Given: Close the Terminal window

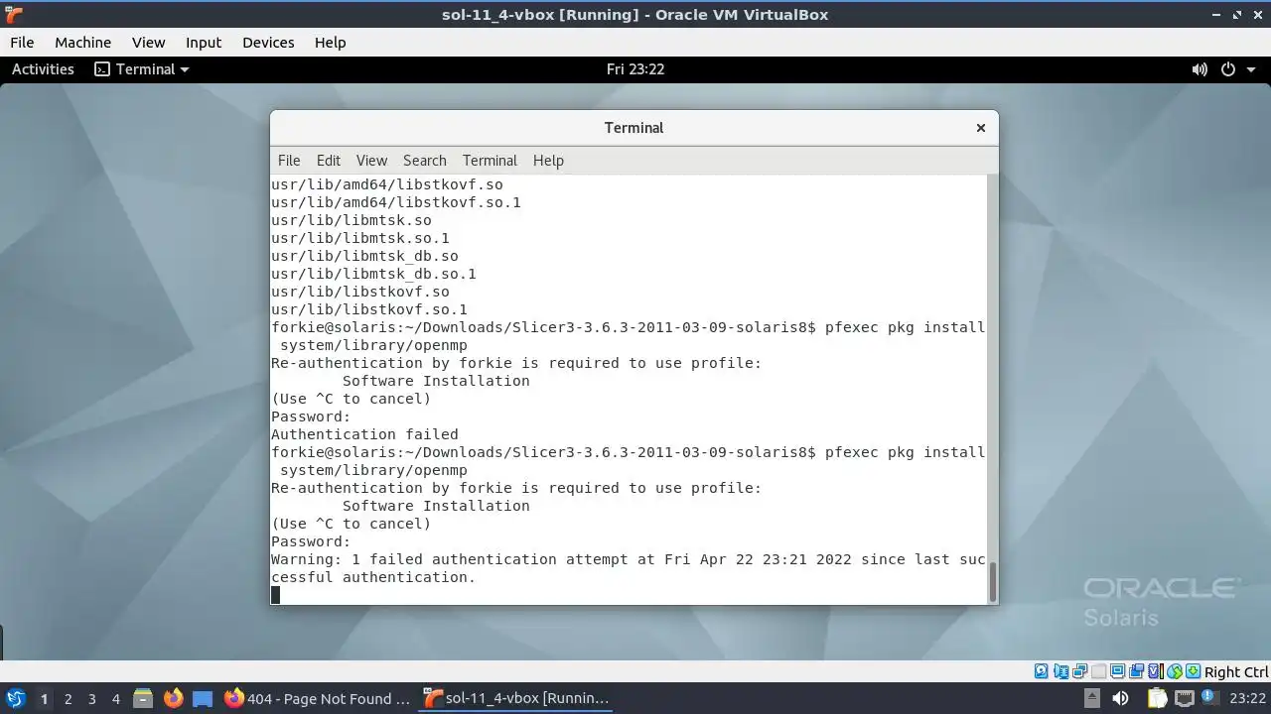Looking at the screenshot, I should [980, 128].
